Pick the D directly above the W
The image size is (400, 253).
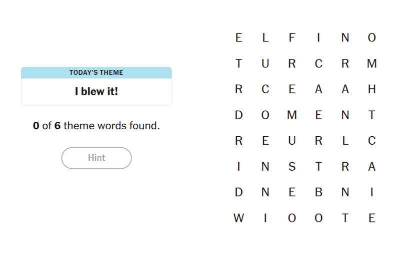coord(238,193)
